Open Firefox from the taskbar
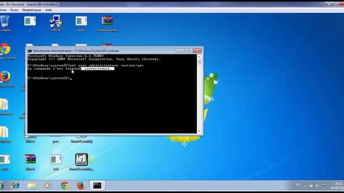344x193 pixels. [x=81, y=185]
